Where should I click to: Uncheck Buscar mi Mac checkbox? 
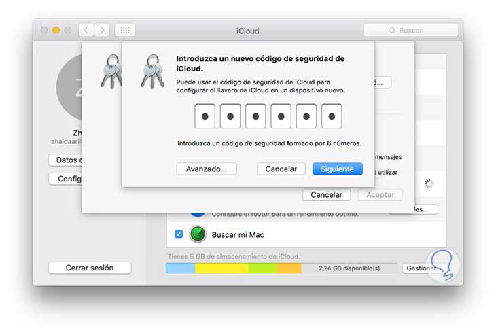pos(179,234)
